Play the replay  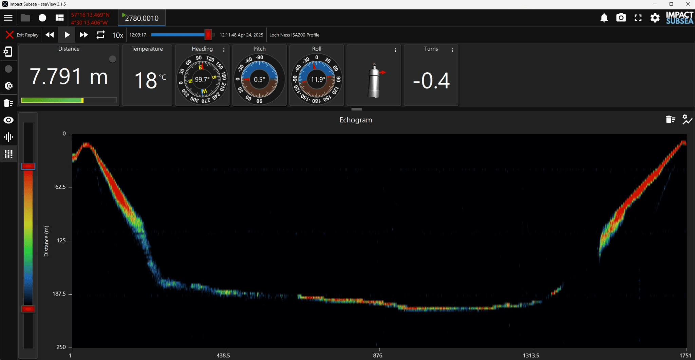click(67, 35)
